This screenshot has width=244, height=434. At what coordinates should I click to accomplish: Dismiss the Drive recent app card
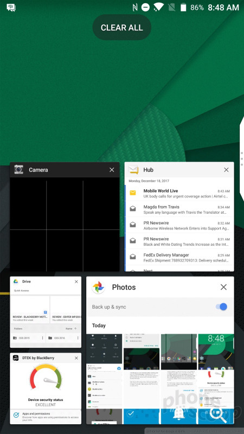(76, 282)
